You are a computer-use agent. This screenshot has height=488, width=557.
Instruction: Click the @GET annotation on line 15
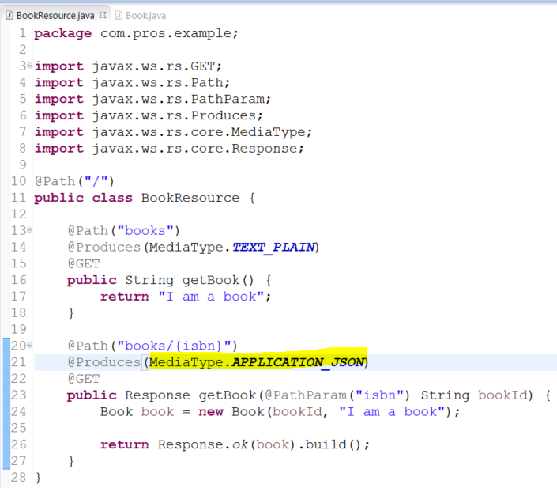coord(84,263)
